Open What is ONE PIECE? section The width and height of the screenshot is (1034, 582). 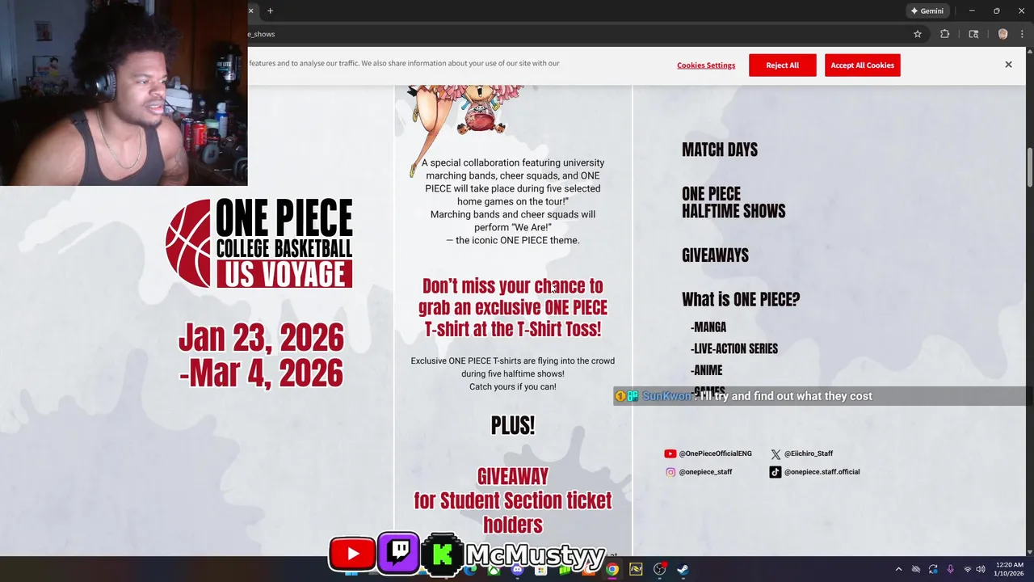pyautogui.click(x=741, y=299)
